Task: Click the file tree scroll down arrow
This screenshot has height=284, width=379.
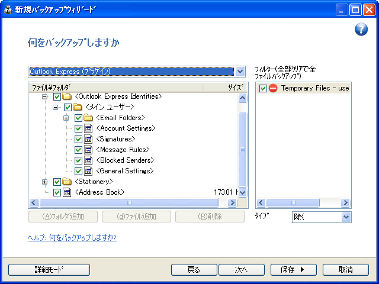Action: point(242,193)
